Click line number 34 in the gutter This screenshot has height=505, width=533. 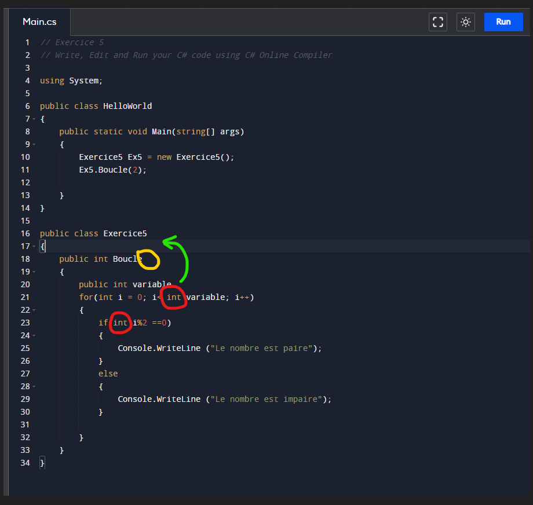25,463
